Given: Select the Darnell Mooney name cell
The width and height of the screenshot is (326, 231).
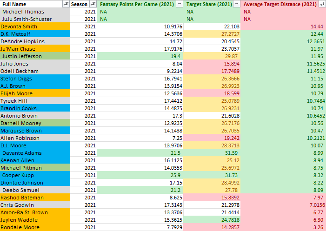Looking at the screenshot, I should point(35,123).
